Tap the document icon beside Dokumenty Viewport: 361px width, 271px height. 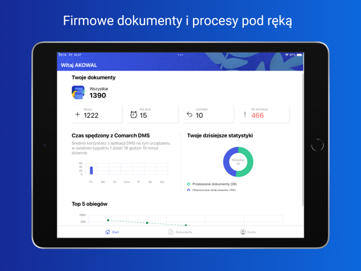[171, 232]
